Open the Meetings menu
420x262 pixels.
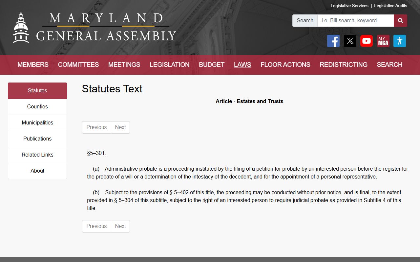point(124,65)
